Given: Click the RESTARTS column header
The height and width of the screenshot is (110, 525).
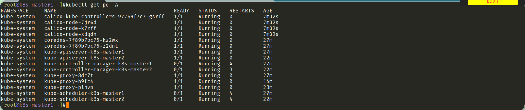Looking at the screenshot, I should click(x=242, y=11).
